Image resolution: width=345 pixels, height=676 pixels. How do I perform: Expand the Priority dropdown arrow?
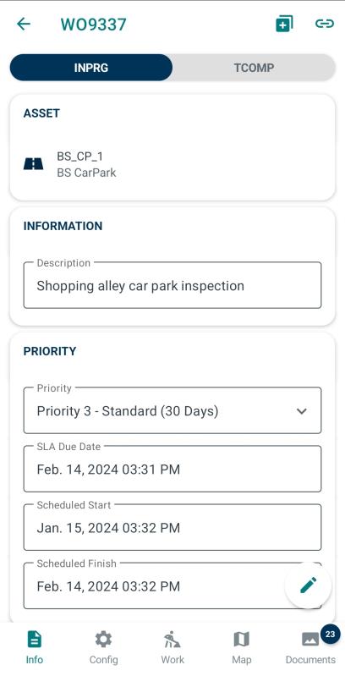coord(302,411)
